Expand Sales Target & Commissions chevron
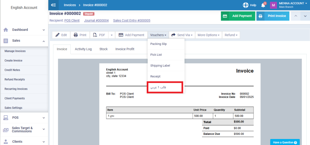 [x=44, y=129]
